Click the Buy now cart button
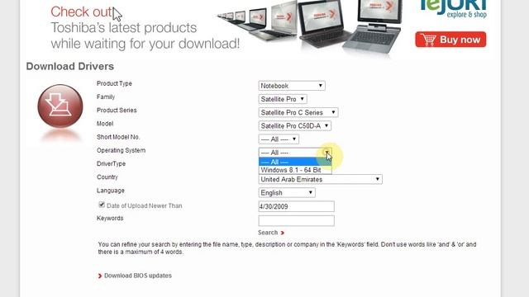Image resolution: width=529 pixels, height=297 pixels. [x=450, y=40]
